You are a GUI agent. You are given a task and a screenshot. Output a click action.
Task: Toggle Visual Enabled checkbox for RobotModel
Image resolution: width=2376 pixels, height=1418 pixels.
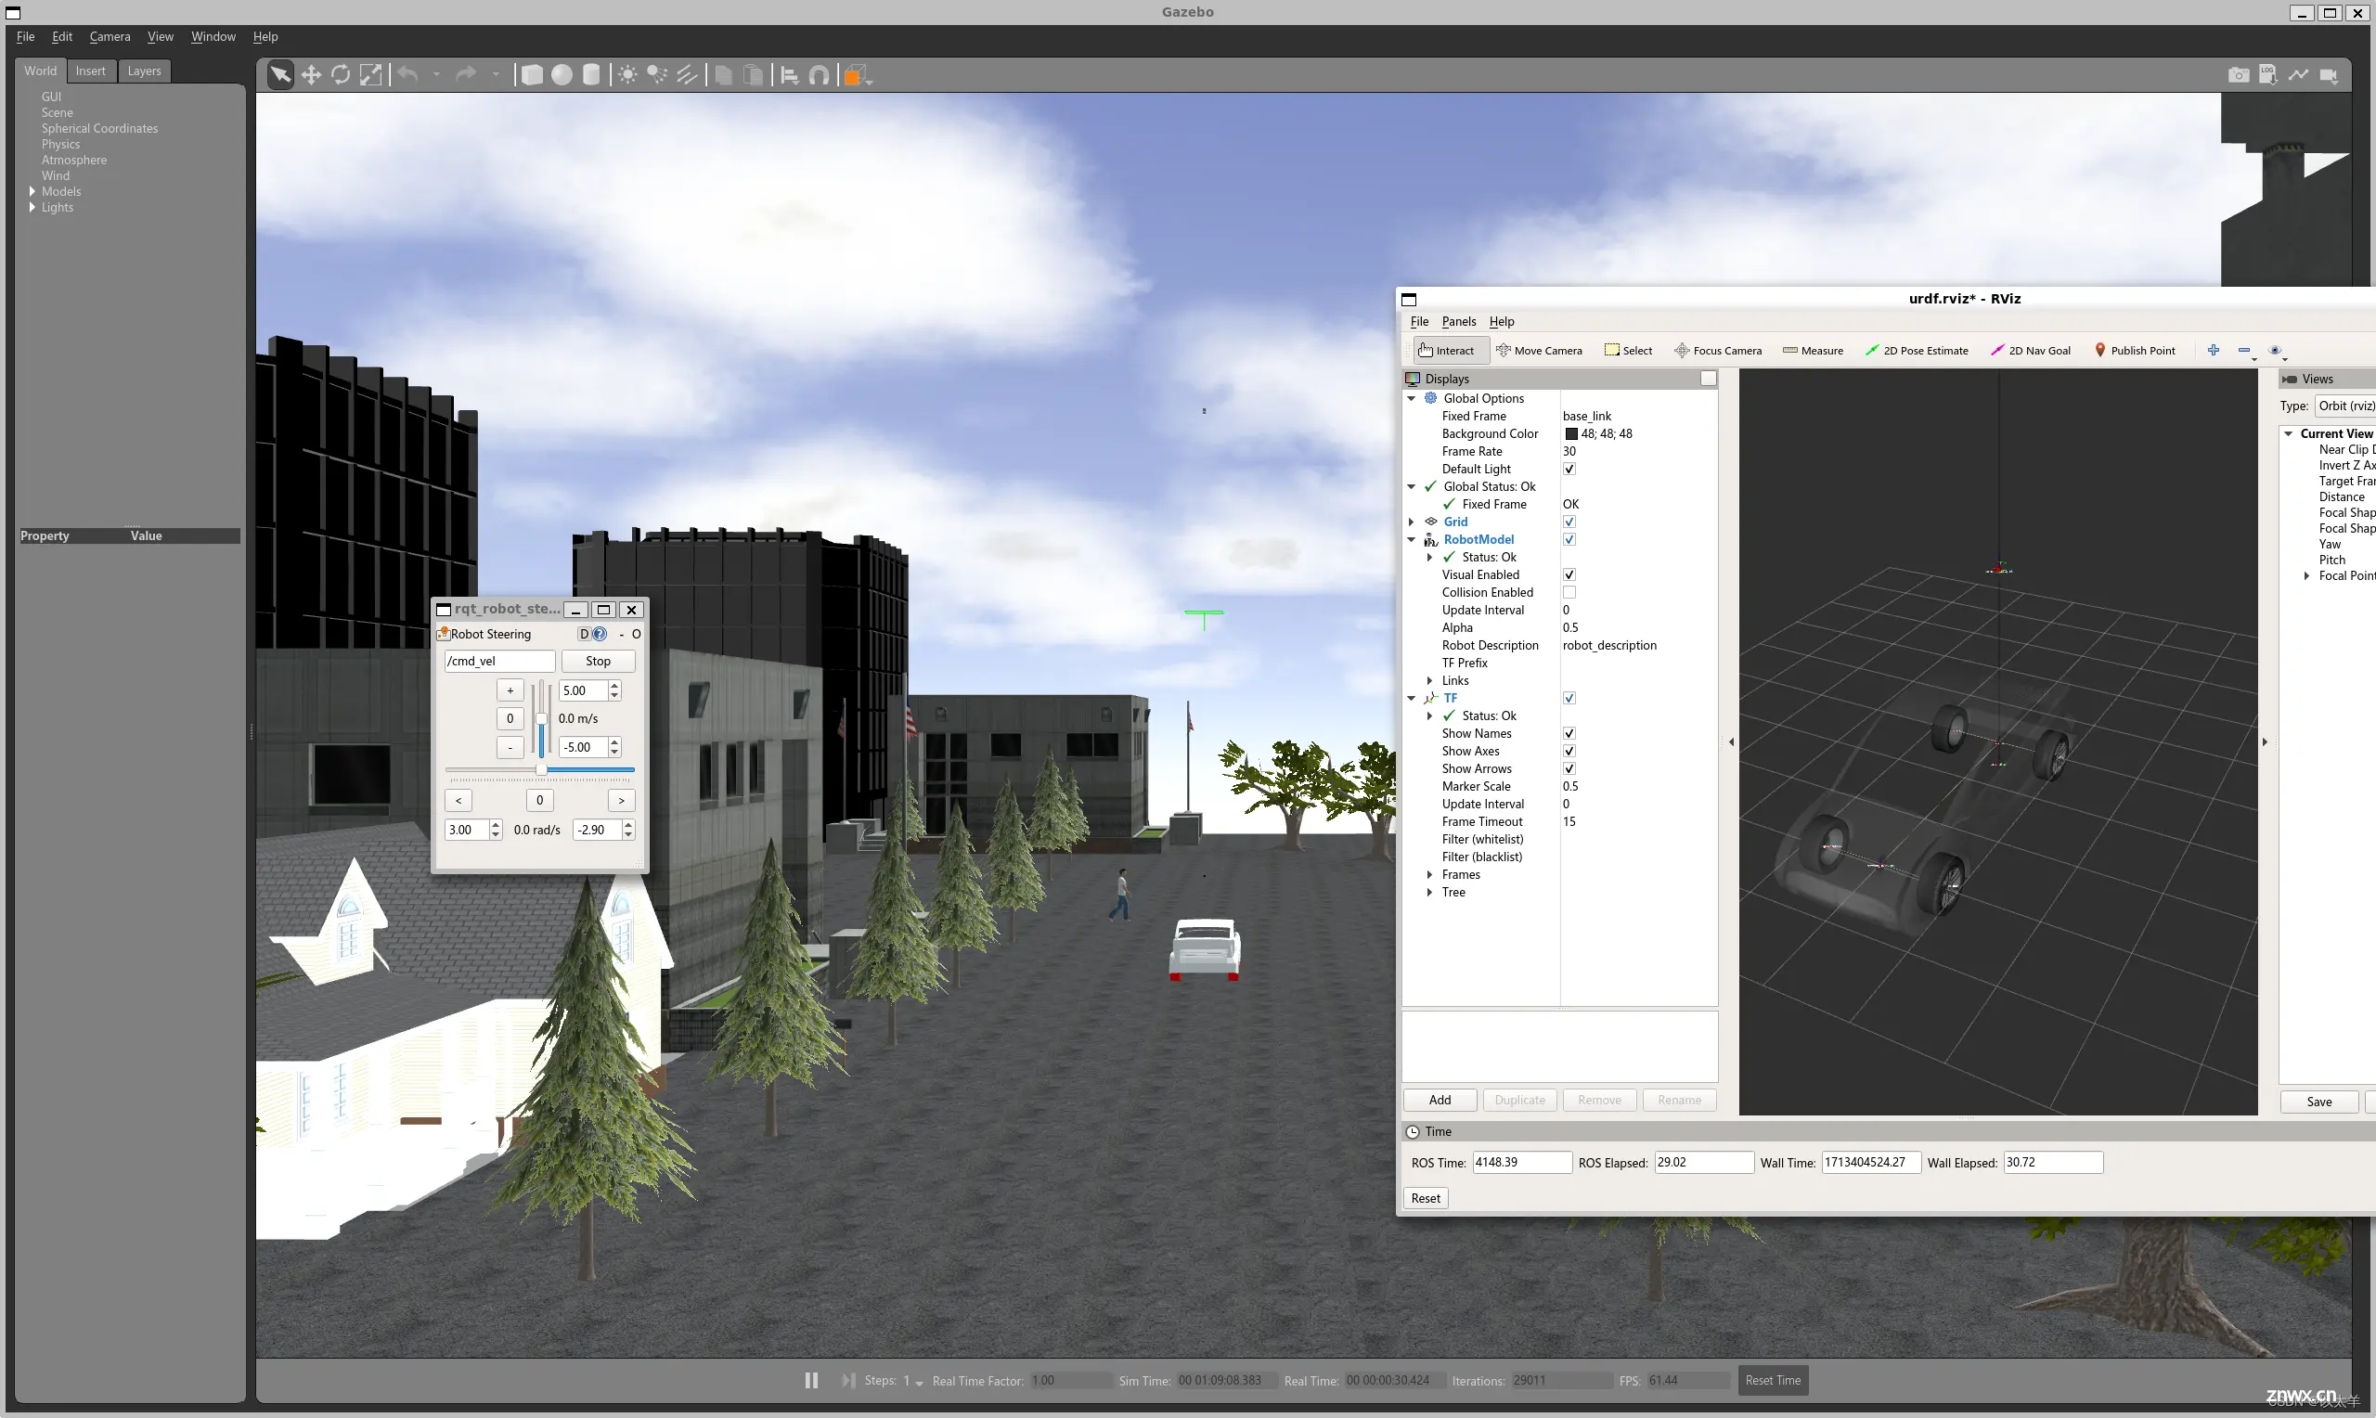coord(1568,574)
